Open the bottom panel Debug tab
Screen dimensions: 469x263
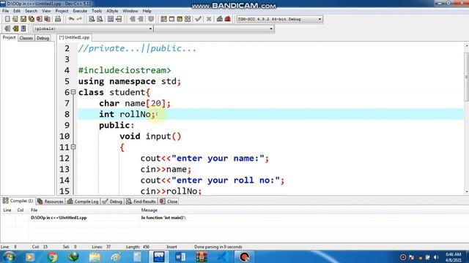112,202
